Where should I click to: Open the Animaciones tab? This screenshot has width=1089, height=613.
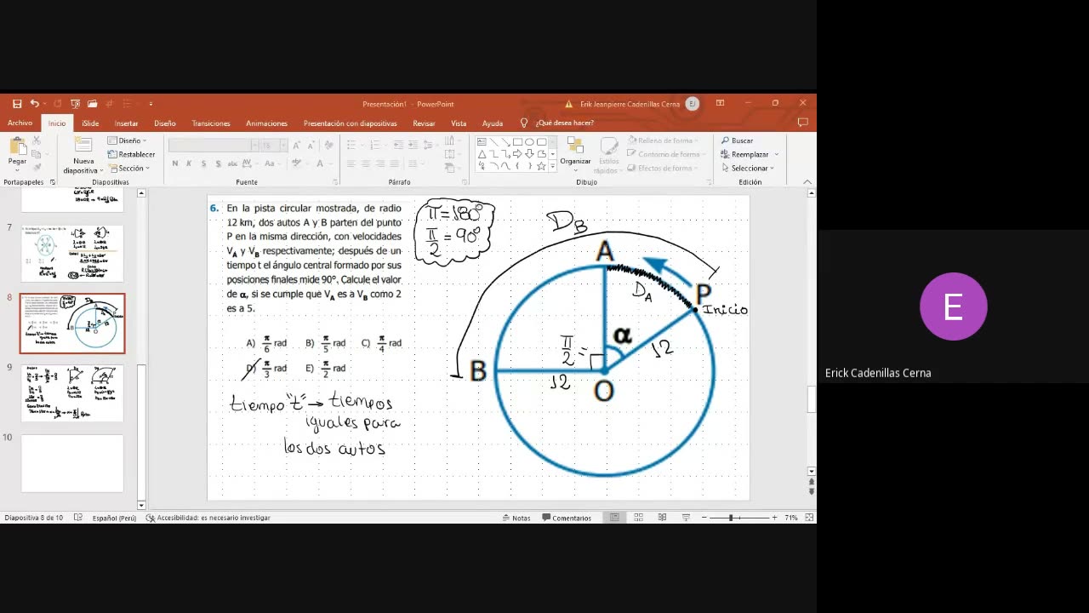pos(266,123)
